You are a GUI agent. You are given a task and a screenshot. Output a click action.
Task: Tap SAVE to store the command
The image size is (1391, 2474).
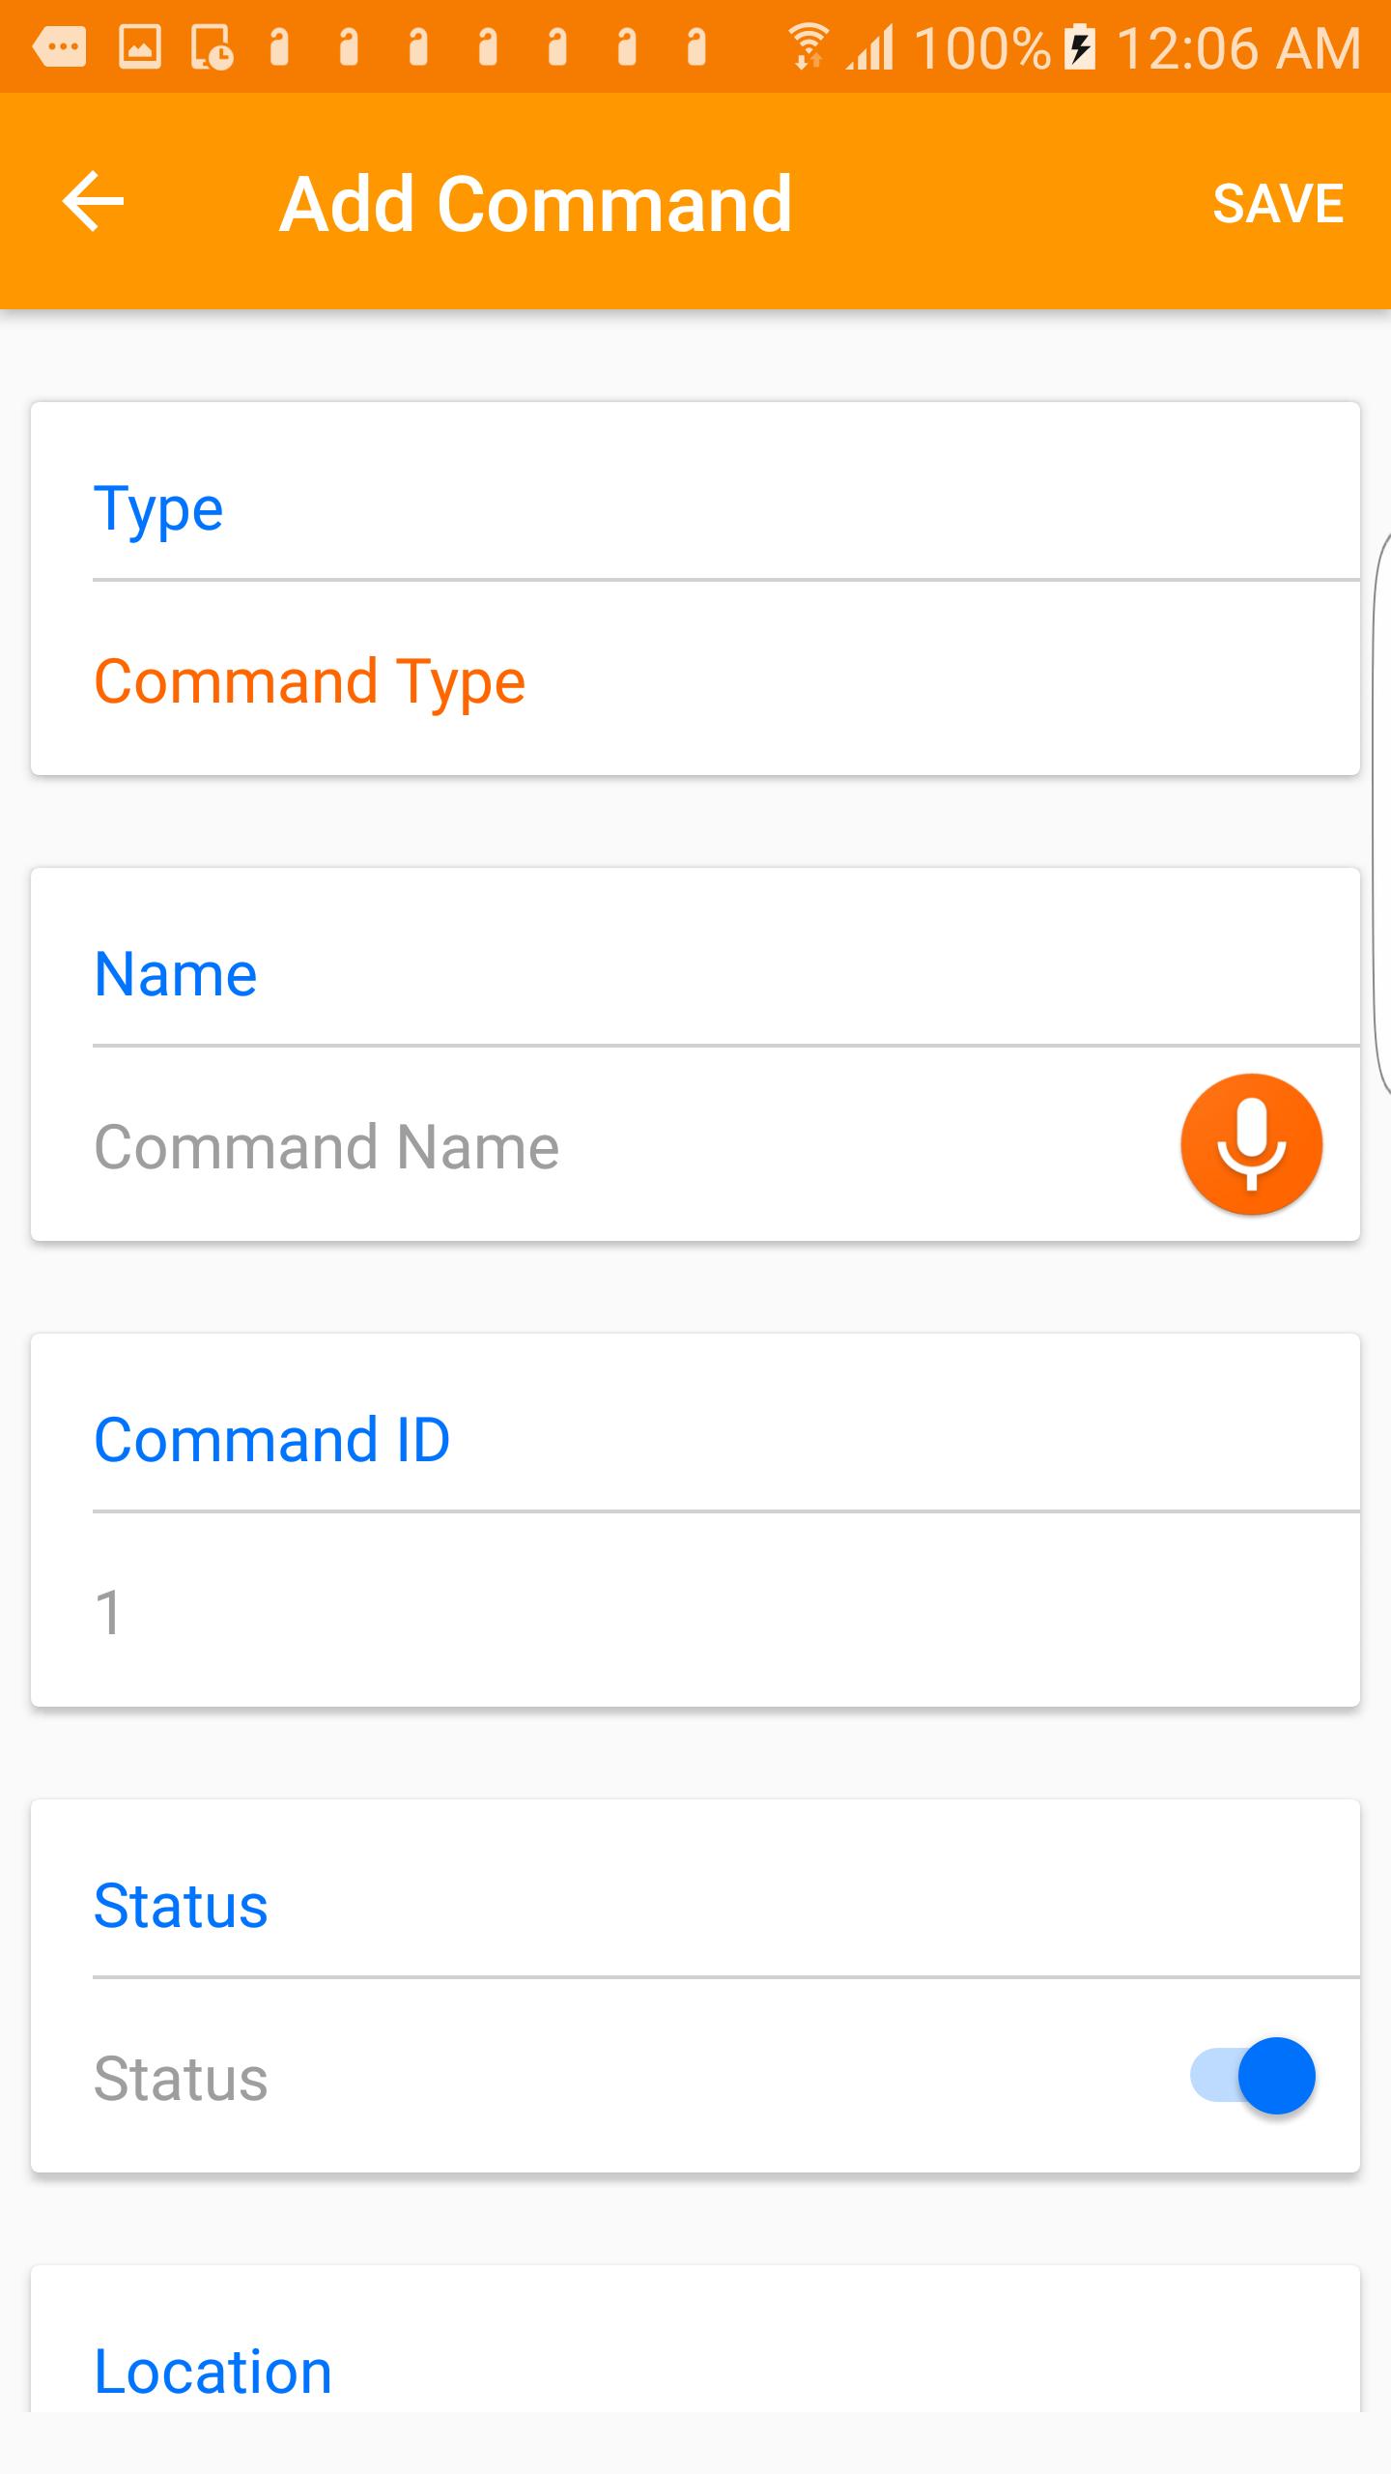(1277, 203)
